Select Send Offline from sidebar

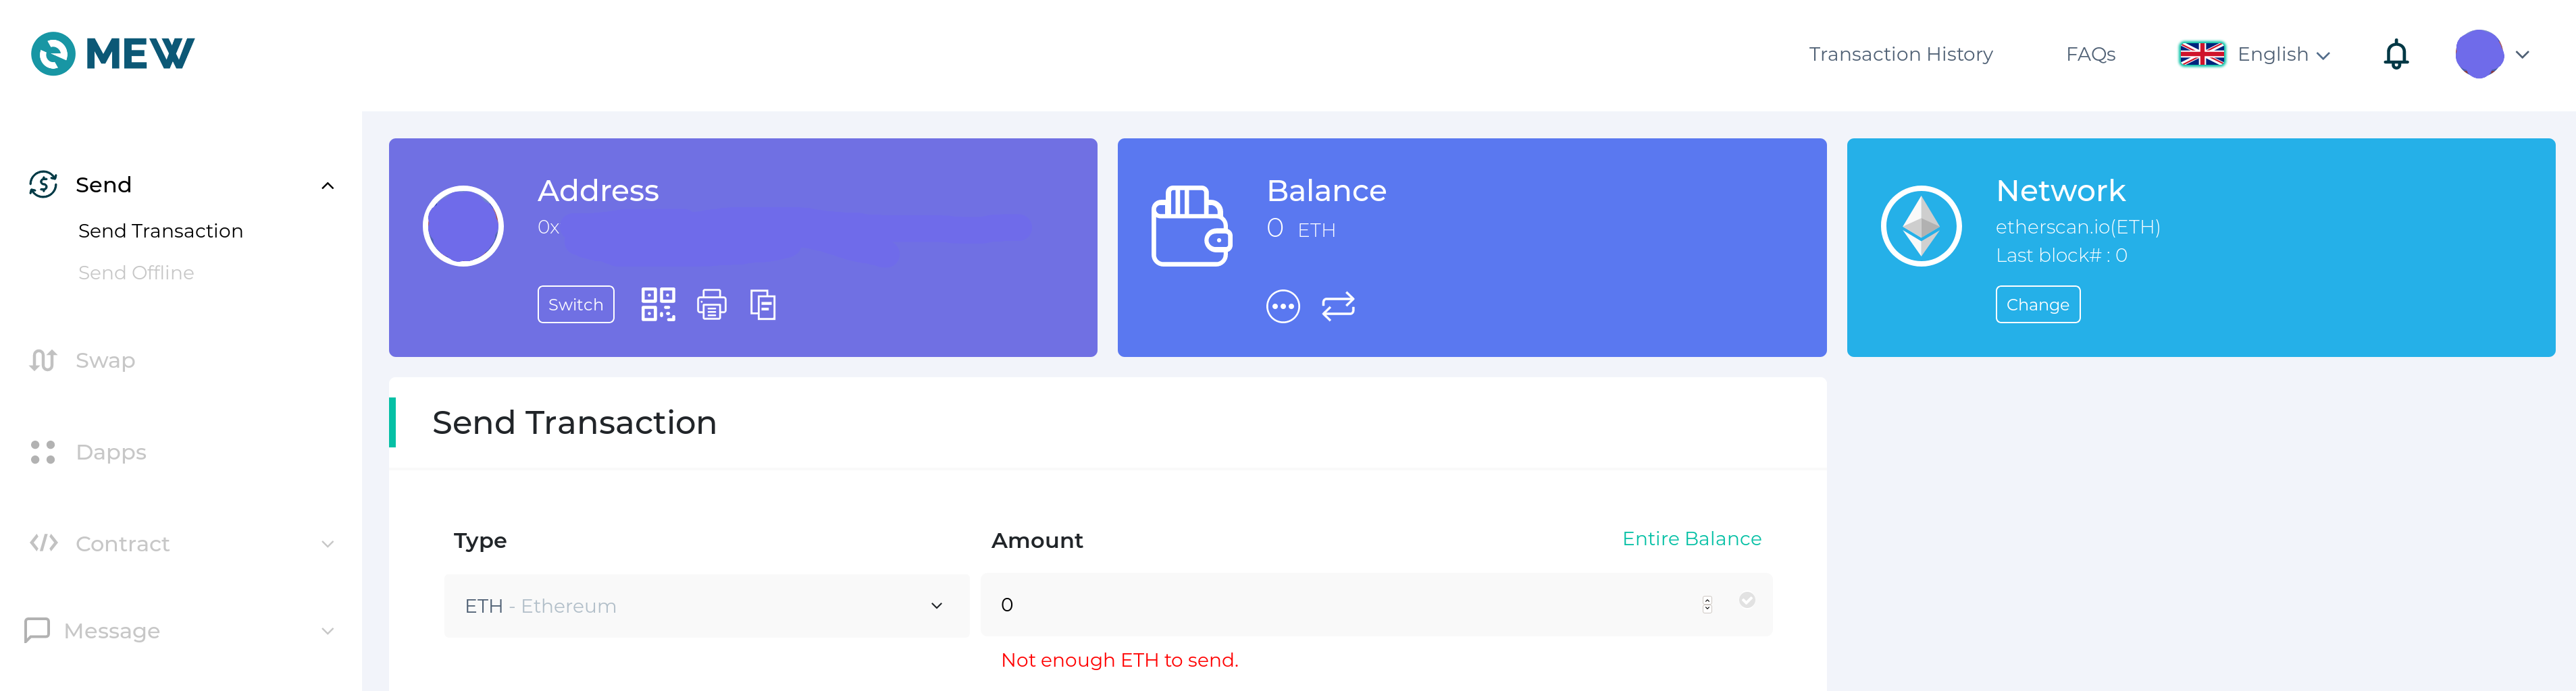(136, 271)
